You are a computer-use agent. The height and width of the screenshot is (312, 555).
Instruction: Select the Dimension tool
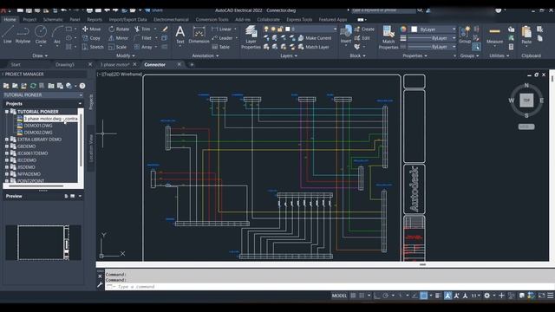coord(199,35)
